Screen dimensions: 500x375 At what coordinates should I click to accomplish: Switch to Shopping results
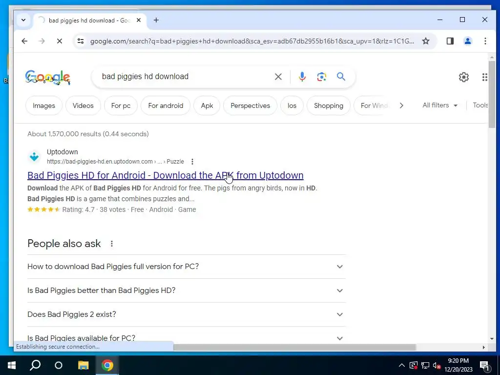[329, 105]
